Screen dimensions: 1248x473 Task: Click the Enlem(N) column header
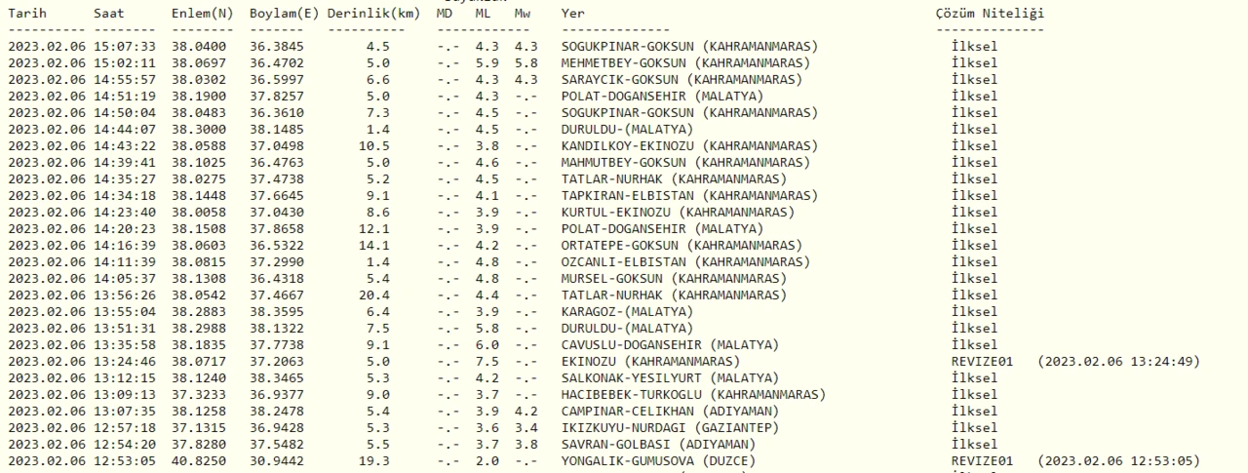[202, 14]
